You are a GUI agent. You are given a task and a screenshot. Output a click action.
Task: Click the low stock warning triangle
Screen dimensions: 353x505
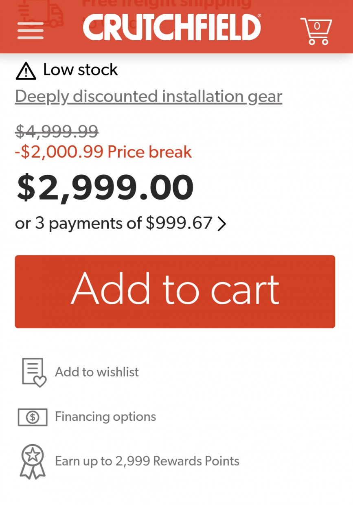[x=26, y=71]
